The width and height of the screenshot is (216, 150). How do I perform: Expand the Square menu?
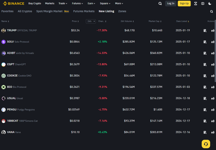pyautogui.click(x=105, y=3)
